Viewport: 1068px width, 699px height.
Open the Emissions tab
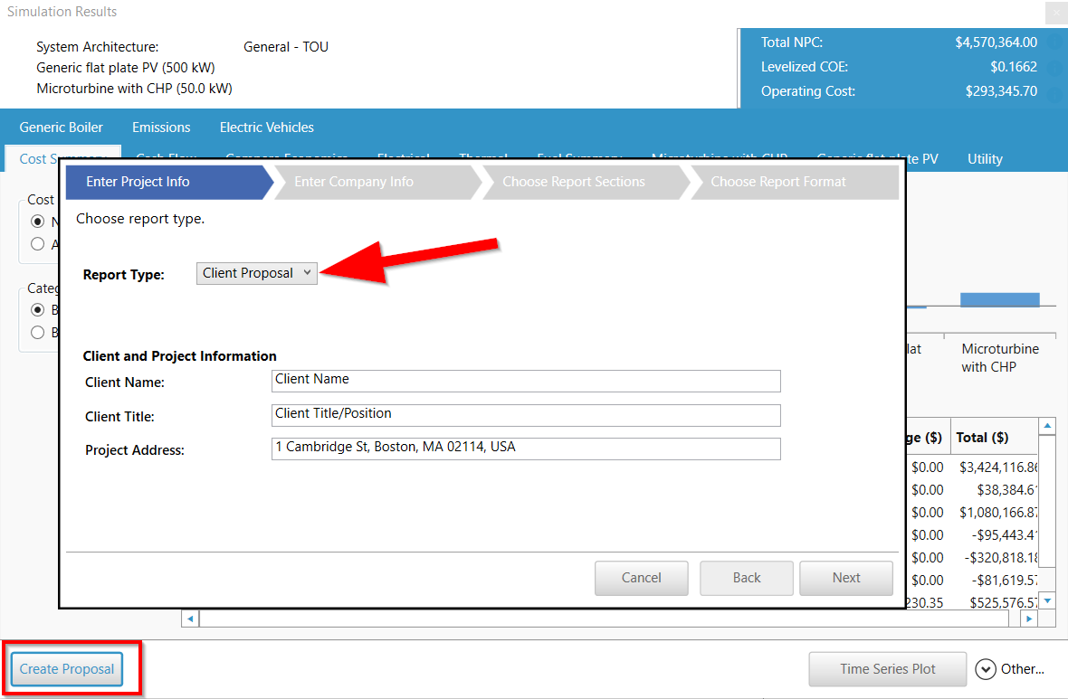(161, 128)
